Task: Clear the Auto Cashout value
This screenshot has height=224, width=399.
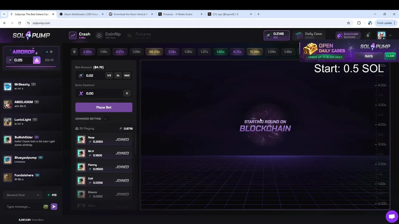Action: click(x=127, y=93)
